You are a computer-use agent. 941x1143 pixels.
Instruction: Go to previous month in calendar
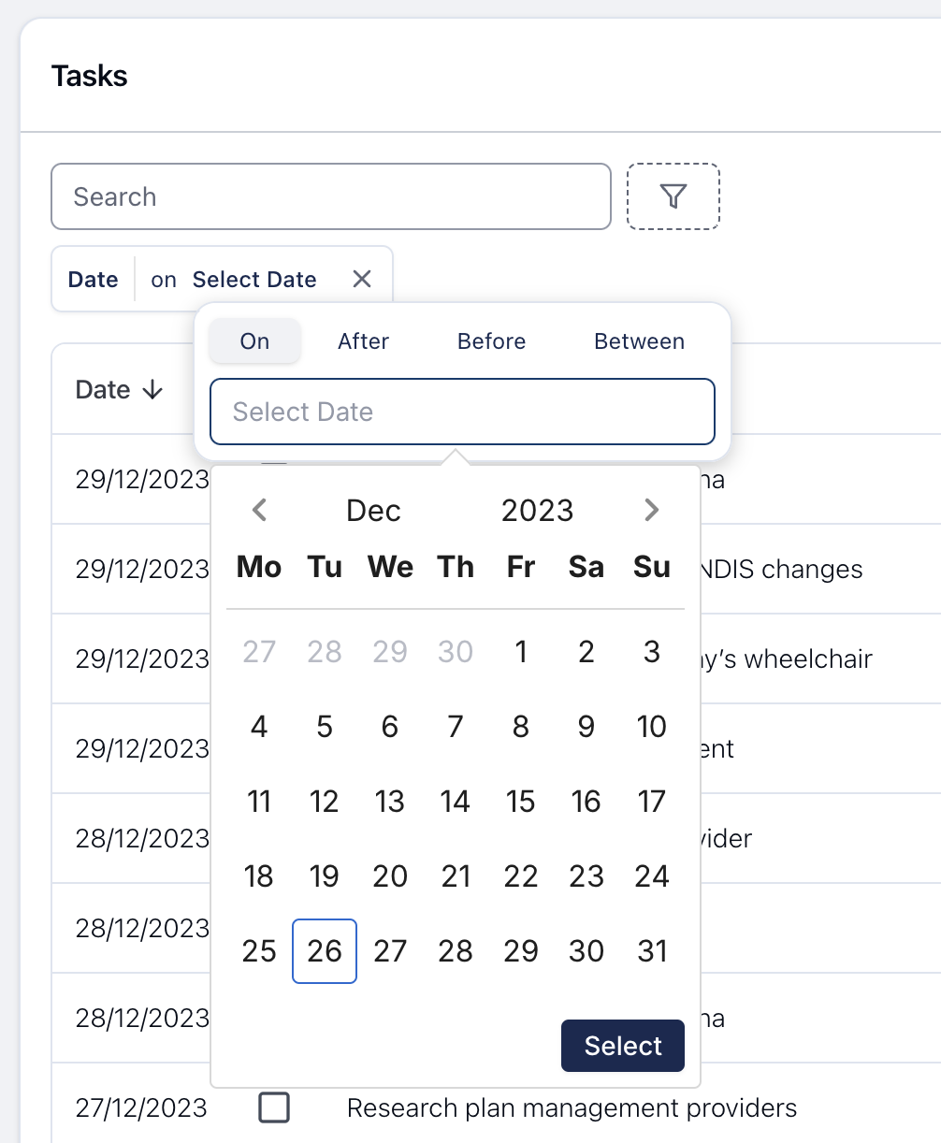coord(260,510)
